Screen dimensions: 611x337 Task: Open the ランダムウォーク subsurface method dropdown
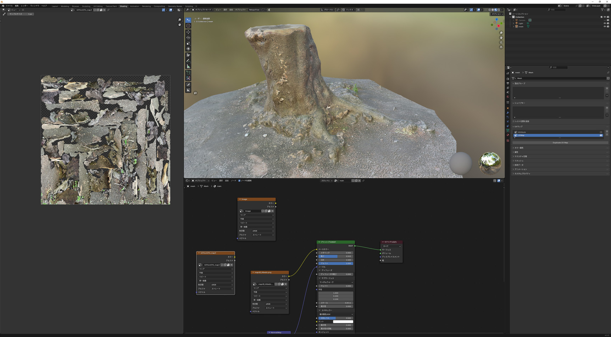335,282
